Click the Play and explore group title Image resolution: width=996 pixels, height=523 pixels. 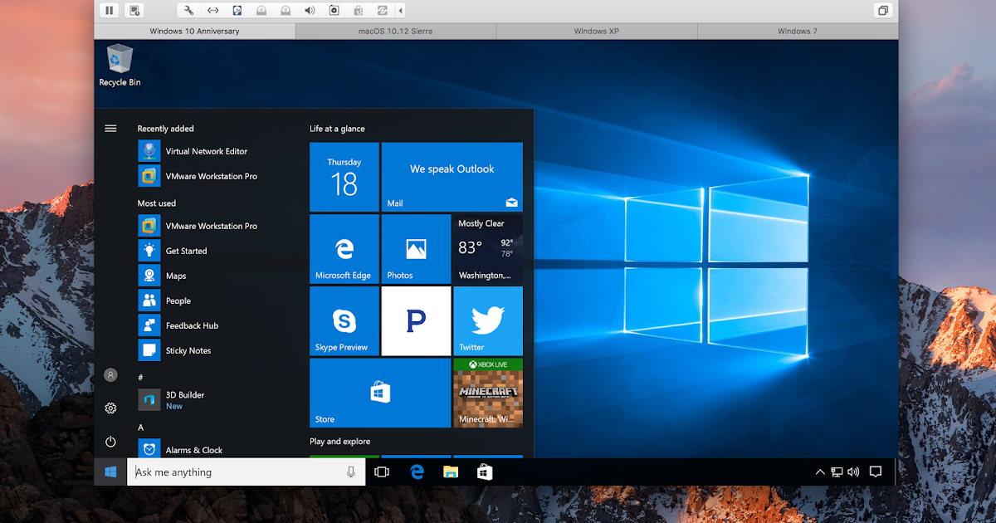click(x=339, y=442)
